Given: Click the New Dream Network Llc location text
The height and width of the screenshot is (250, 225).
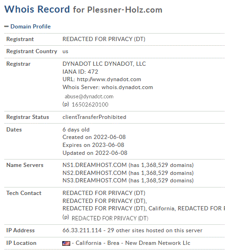Looking at the screenshot, I should tap(158, 243).
